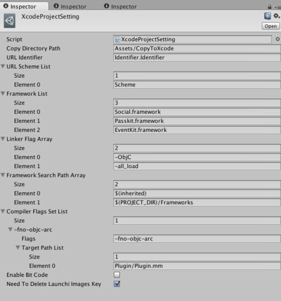Edit the URL Identifier field
The width and height of the screenshot is (281, 301).
[x=197, y=58]
